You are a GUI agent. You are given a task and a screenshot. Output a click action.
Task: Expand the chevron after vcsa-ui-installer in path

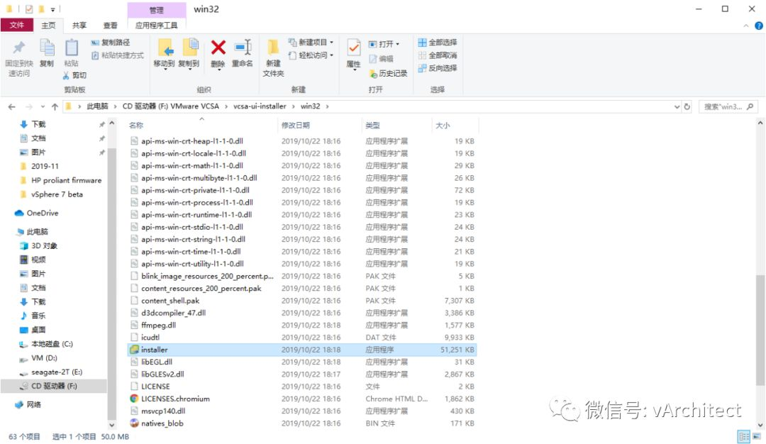click(293, 106)
